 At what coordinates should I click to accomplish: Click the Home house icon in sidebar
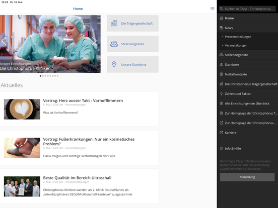221,18
